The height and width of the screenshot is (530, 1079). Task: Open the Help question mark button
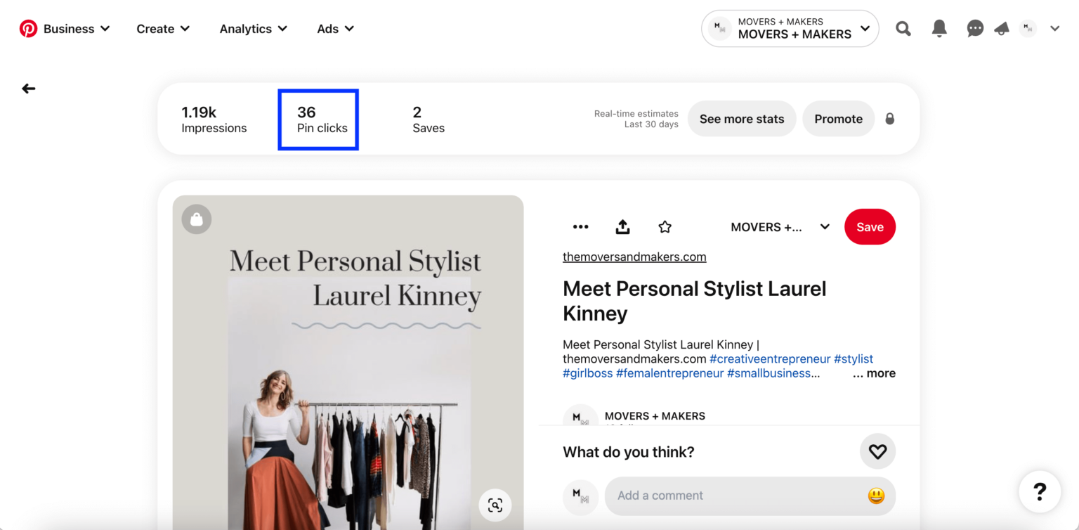[x=1039, y=491]
